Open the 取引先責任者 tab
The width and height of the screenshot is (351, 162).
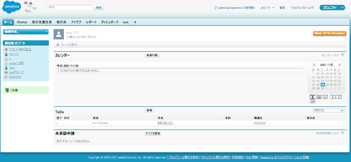point(42,22)
